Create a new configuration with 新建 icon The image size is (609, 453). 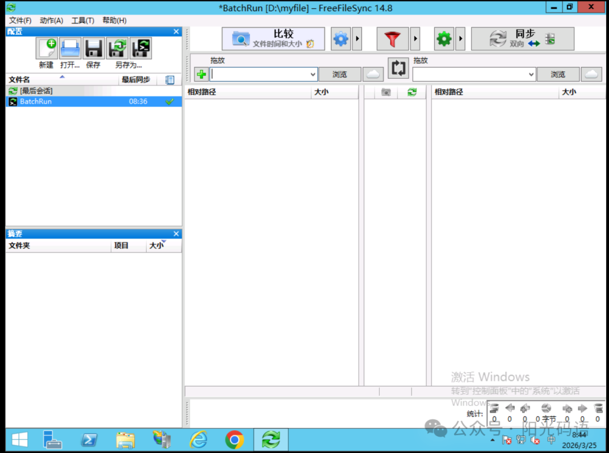tap(47, 48)
